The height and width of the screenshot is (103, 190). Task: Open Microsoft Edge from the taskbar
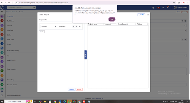65,102
